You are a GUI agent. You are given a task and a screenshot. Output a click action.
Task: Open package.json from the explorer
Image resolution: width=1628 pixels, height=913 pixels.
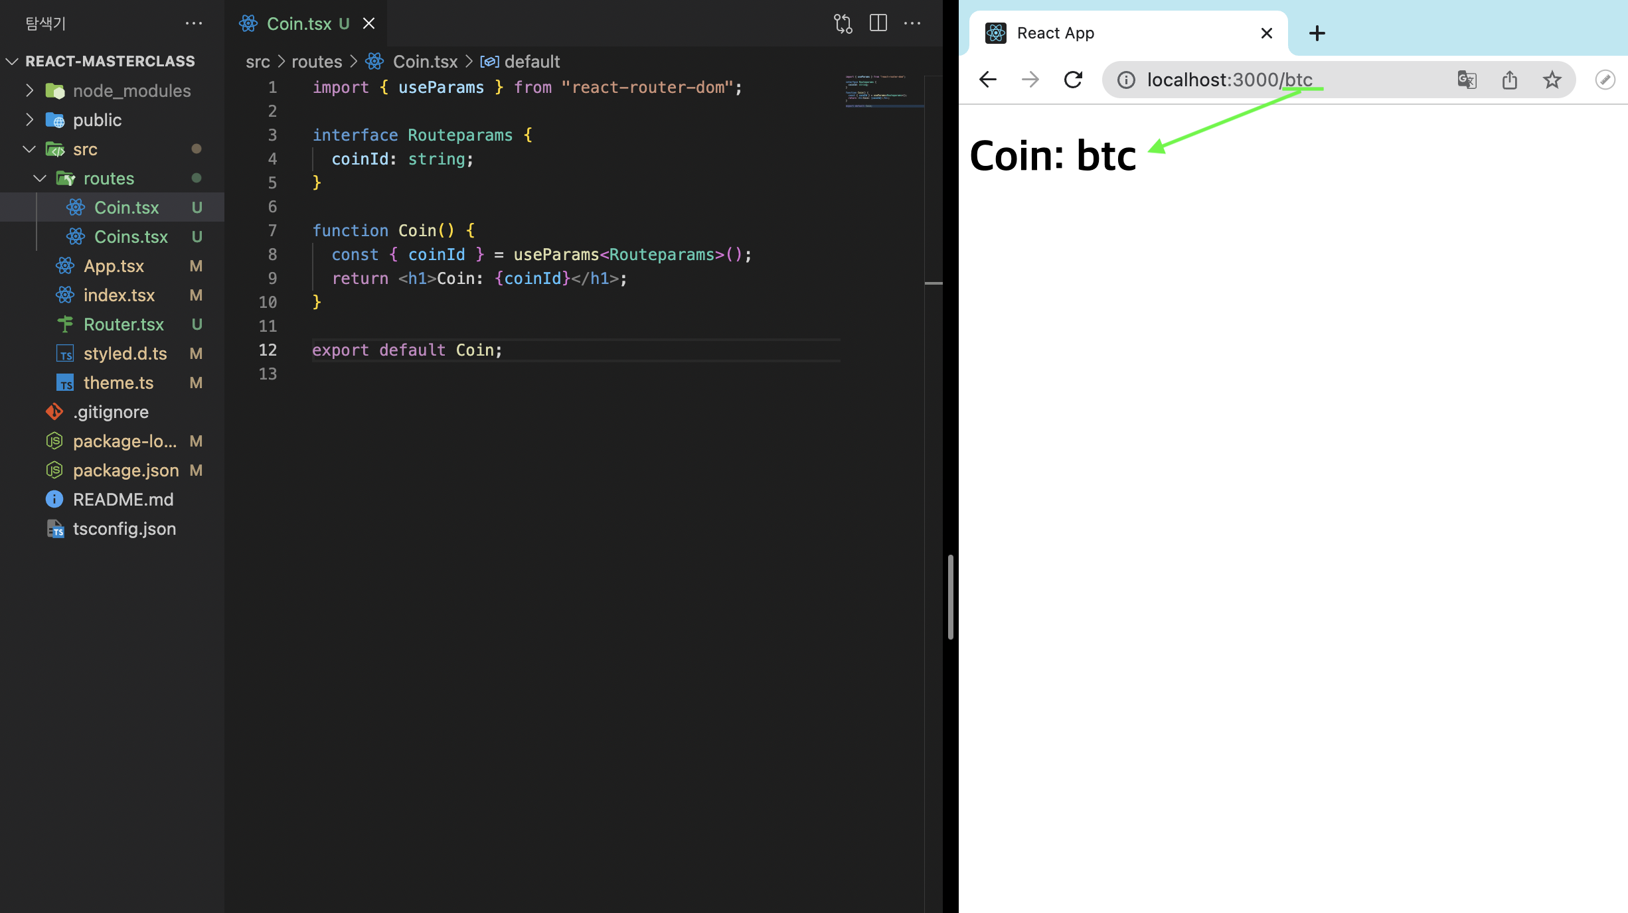pos(125,470)
